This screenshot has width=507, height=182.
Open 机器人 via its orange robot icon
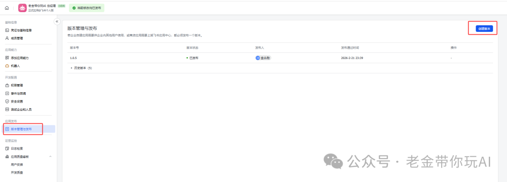[7, 66]
